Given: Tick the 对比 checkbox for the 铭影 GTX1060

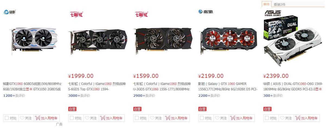Looking at the screenshot, I should (x=7, y=118).
